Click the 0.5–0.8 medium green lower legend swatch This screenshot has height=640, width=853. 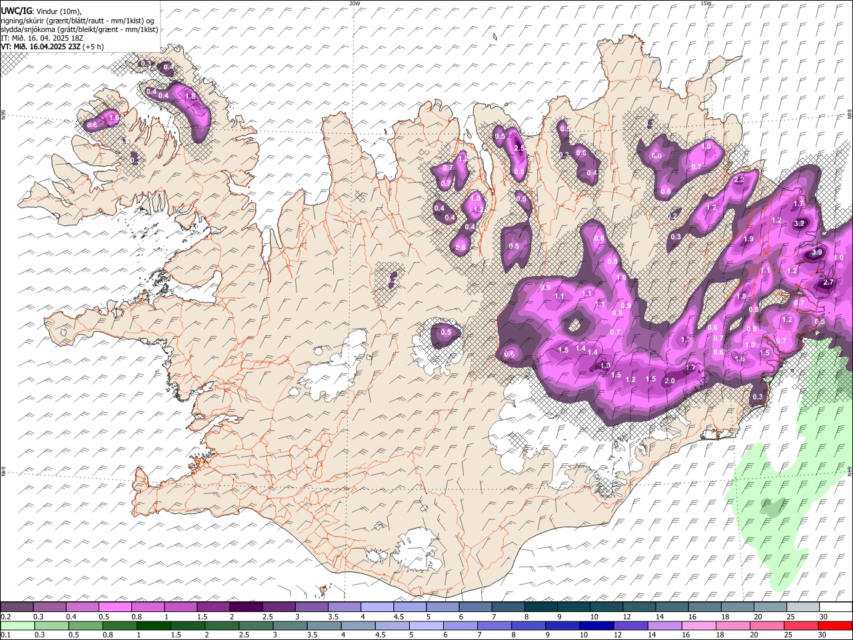tap(85, 625)
